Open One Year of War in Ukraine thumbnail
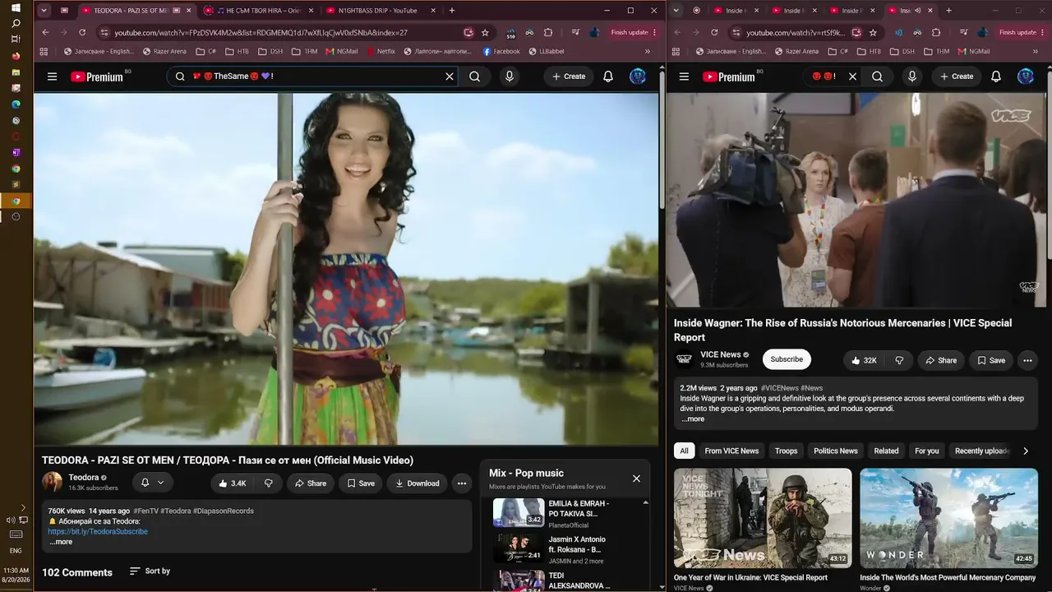The image size is (1052, 592). pyautogui.click(x=763, y=518)
